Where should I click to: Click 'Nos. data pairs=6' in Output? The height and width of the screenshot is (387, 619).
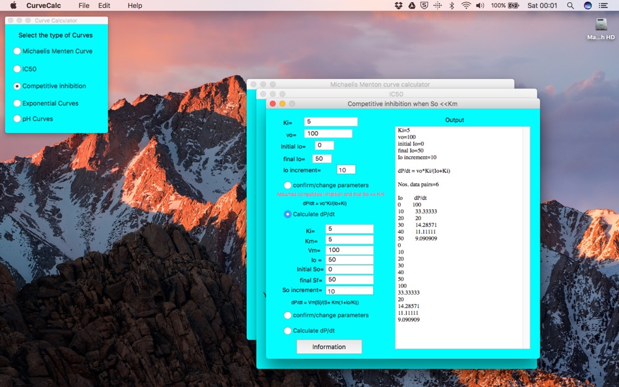coord(418,184)
